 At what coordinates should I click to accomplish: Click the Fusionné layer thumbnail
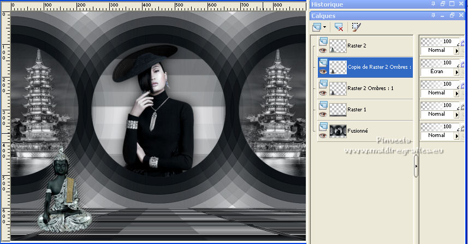[x=338, y=131]
